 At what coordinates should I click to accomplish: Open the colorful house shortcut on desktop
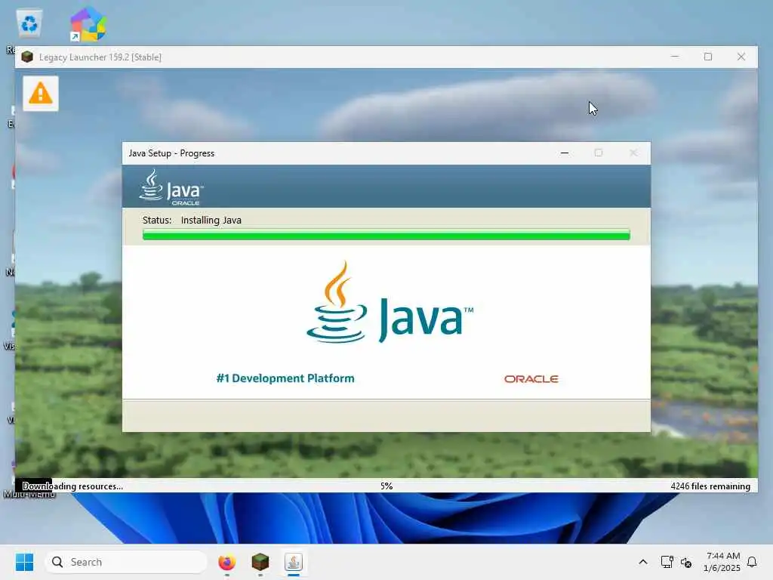88,23
